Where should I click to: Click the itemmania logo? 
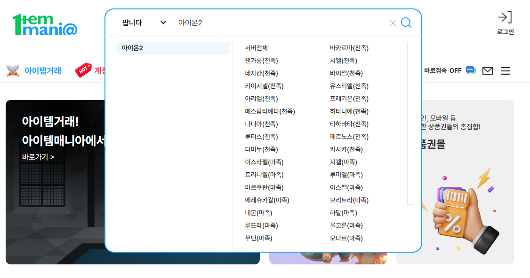pyautogui.click(x=45, y=24)
